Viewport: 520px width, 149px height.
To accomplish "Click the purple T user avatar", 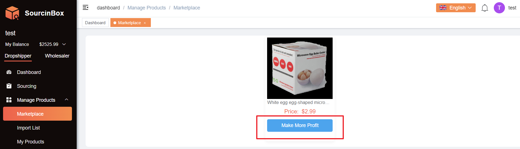I will click(x=499, y=8).
